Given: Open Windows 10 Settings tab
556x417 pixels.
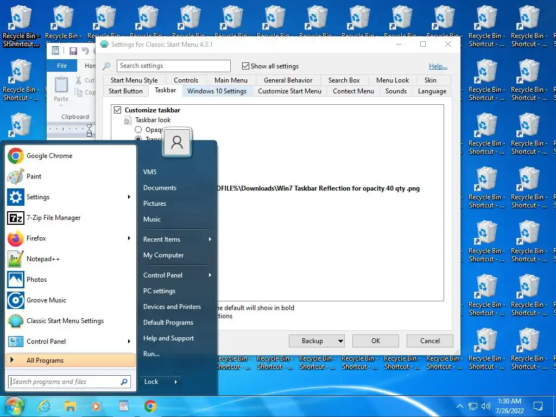Looking at the screenshot, I should (217, 91).
